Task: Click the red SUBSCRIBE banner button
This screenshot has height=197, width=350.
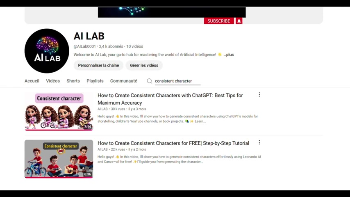Action: [x=219, y=21]
